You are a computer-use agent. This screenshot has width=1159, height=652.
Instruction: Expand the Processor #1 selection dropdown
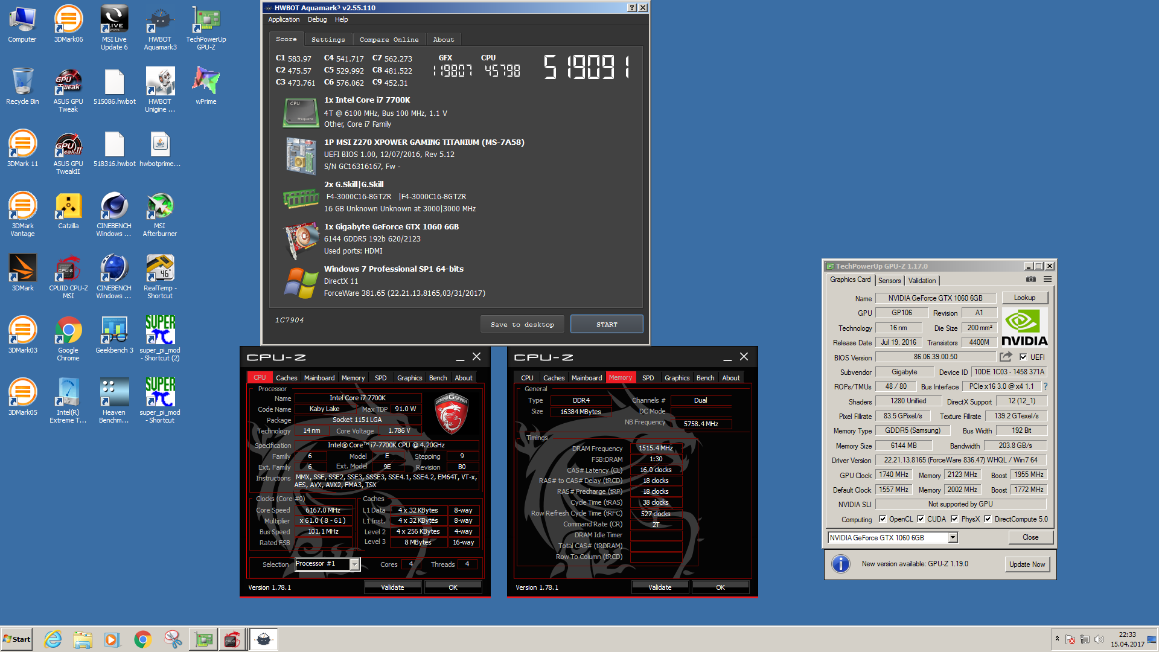tap(355, 564)
